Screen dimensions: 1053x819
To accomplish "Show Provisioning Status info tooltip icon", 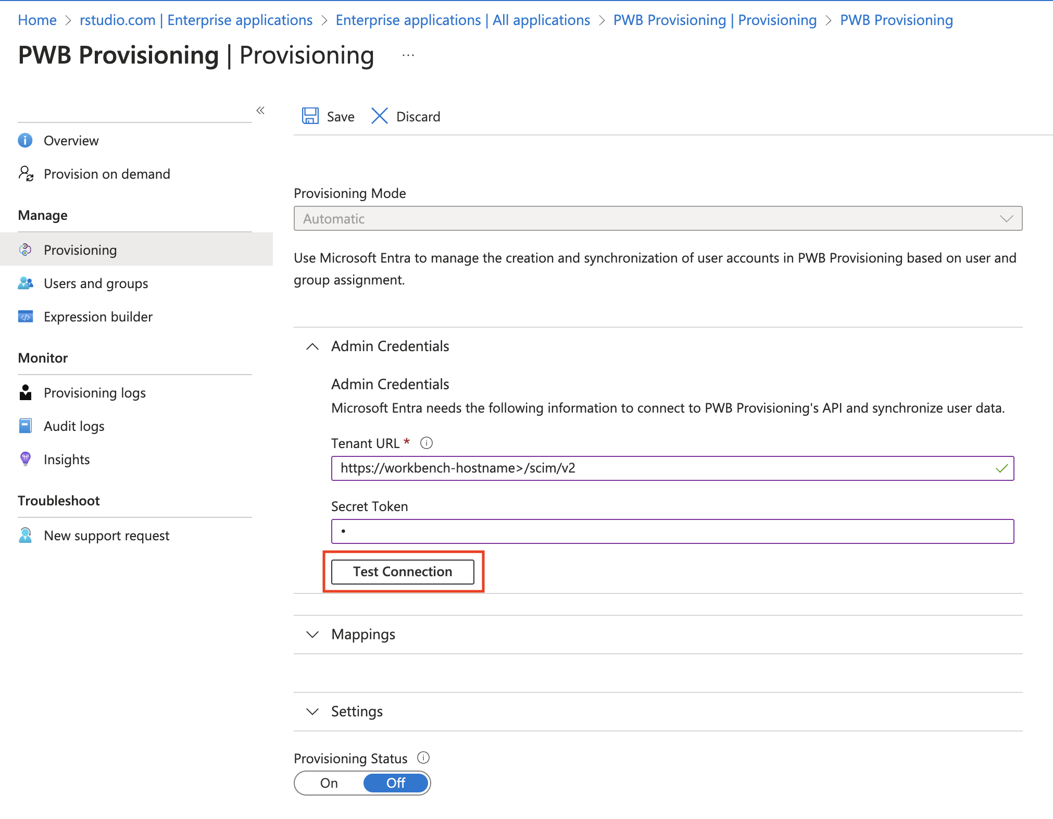I will 423,758.
